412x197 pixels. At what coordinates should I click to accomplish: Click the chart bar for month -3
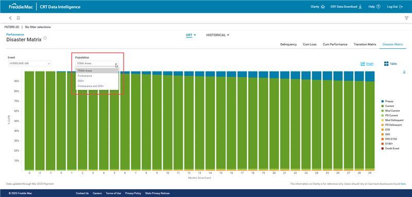tap(29, 121)
